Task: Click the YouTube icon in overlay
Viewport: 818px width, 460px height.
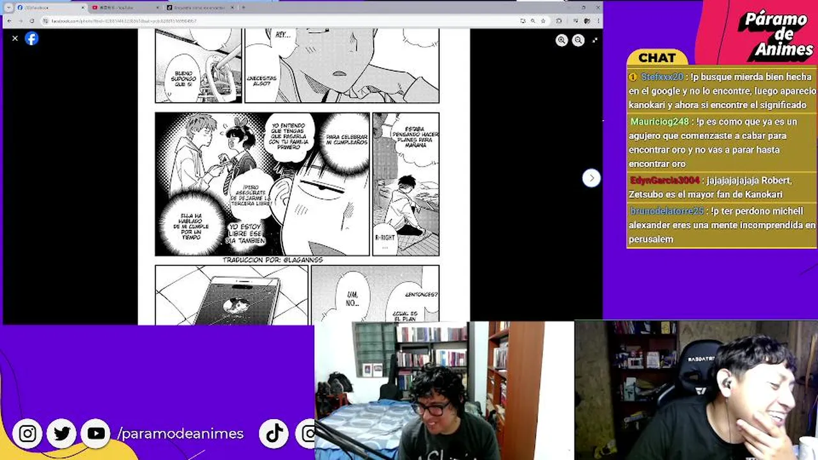Action: (x=96, y=434)
